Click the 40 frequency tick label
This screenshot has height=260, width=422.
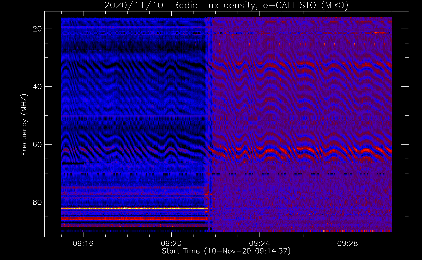coord(38,87)
